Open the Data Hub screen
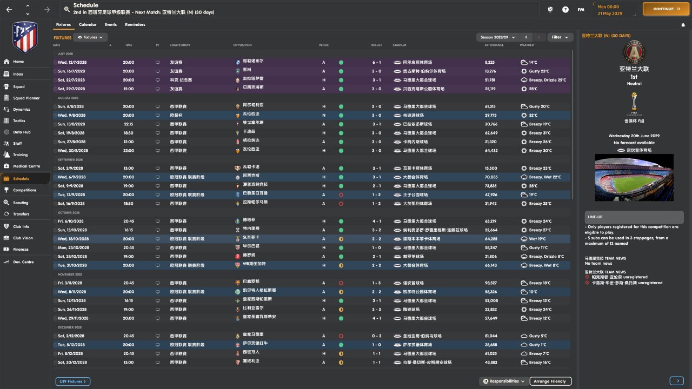 (22, 132)
